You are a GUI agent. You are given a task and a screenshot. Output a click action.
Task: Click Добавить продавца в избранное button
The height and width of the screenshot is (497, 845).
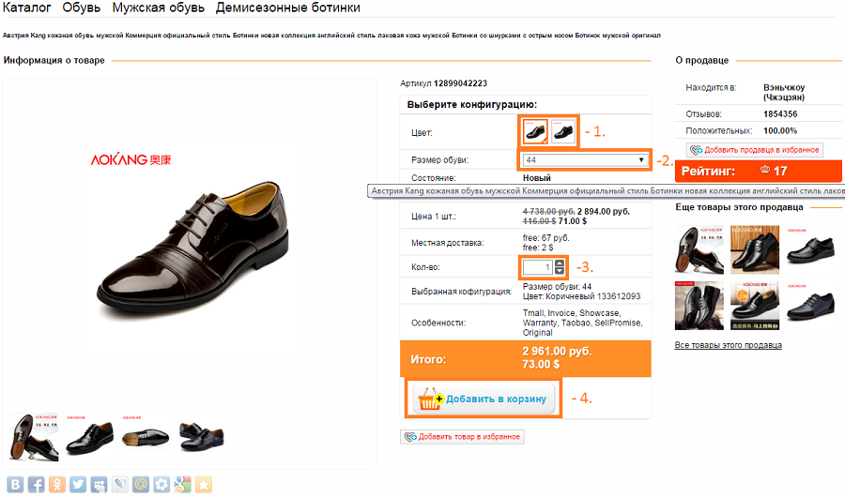pos(754,150)
